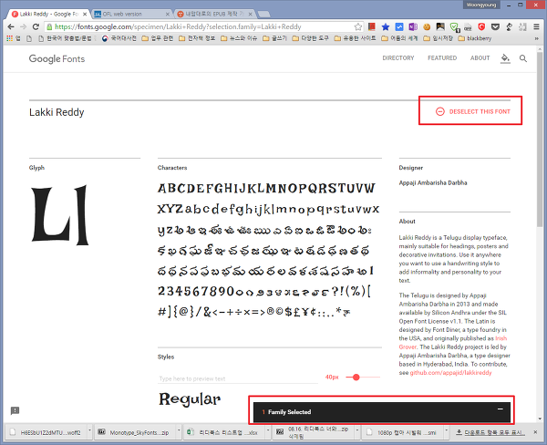Screen dimensions: 547x445
Task: Click the scrollbar down arrow
Action: (540, 419)
